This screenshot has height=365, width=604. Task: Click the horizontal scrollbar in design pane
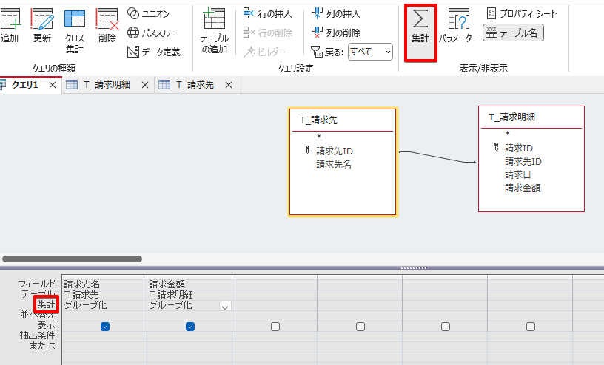click(72, 259)
